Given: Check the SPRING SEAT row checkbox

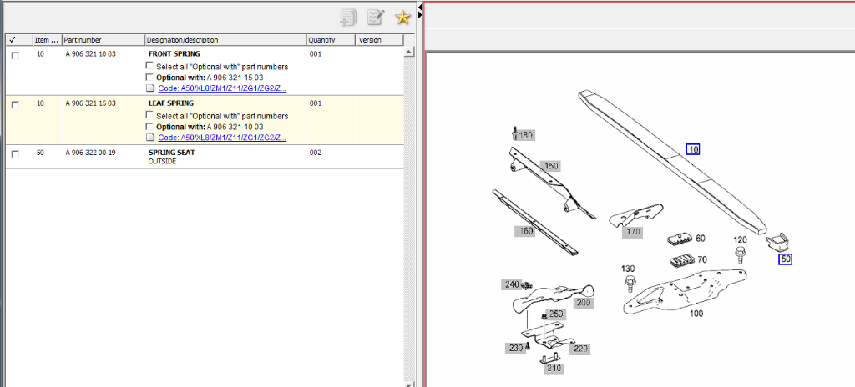Looking at the screenshot, I should [x=15, y=154].
